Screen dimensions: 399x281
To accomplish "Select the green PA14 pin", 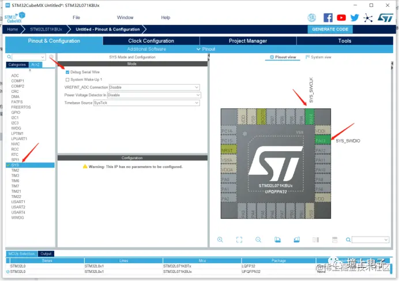I will pos(310,117).
